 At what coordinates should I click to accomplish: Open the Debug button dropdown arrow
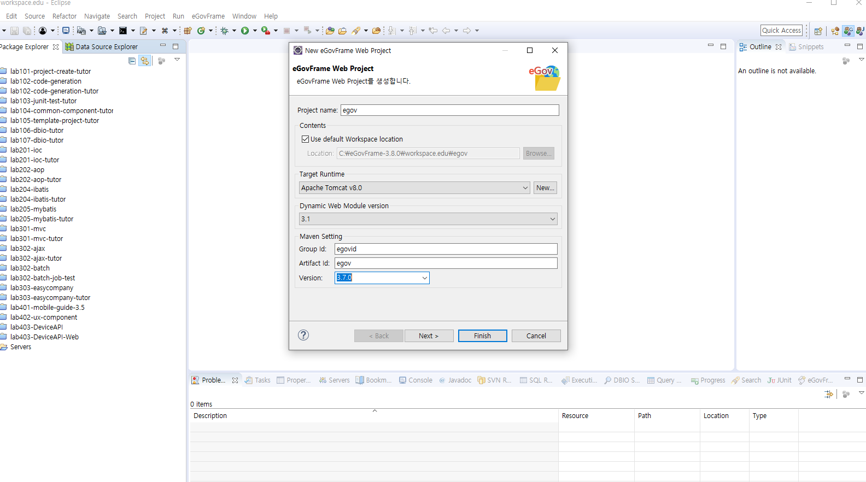(x=234, y=31)
